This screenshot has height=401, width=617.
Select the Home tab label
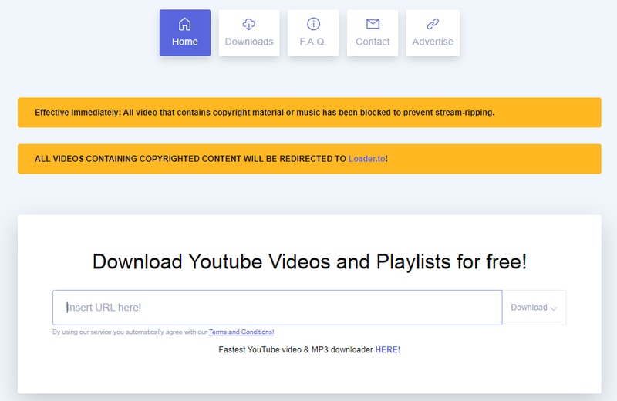coord(184,42)
